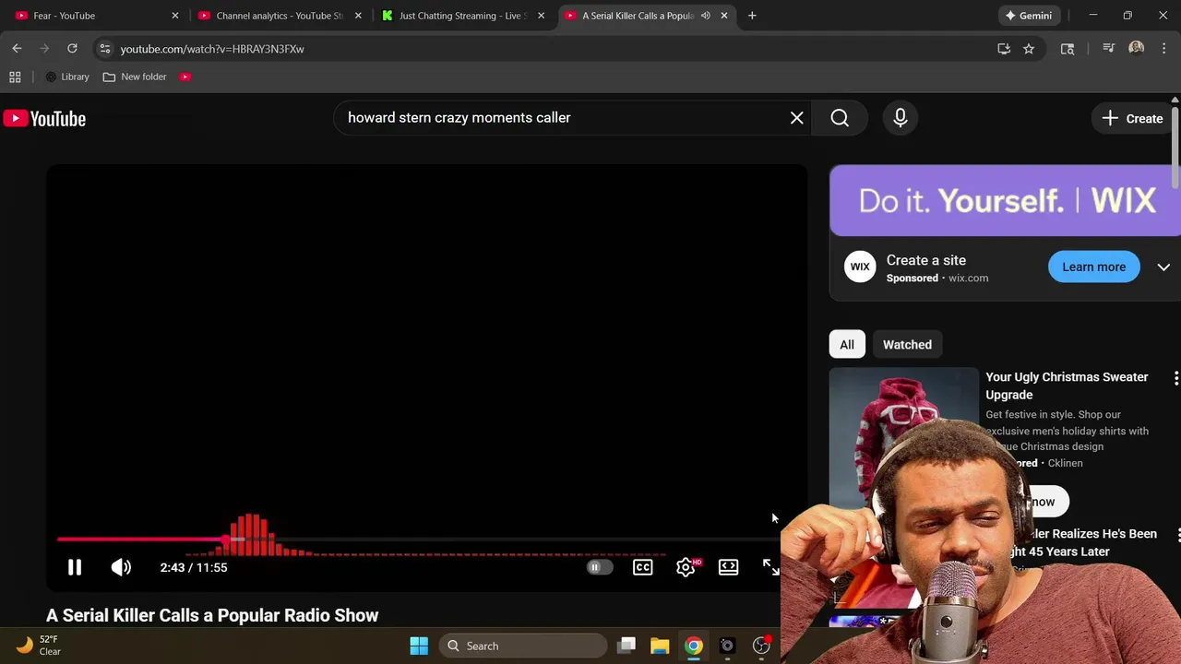Install app icon in address bar
Image resolution: width=1181 pixels, height=664 pixels.
[1004, 49]
